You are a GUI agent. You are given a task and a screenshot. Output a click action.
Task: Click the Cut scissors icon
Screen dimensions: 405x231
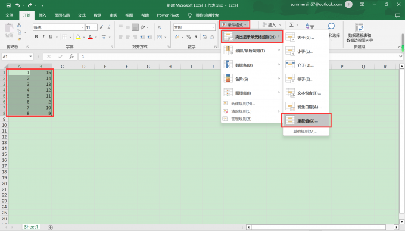tap(19, 25)
